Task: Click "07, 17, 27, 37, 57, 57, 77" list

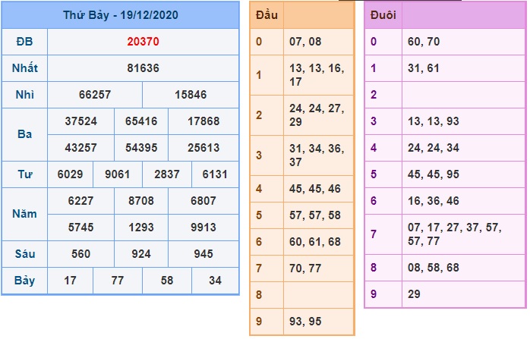Action: point(455,234)
